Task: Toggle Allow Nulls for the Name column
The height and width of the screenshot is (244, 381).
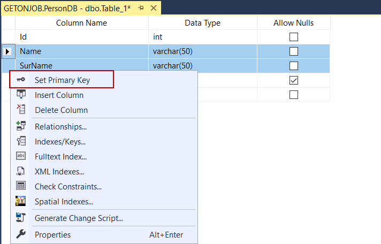Action: click(293, 52)
